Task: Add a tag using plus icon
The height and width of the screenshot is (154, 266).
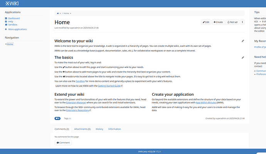Action: coord(70,118)
